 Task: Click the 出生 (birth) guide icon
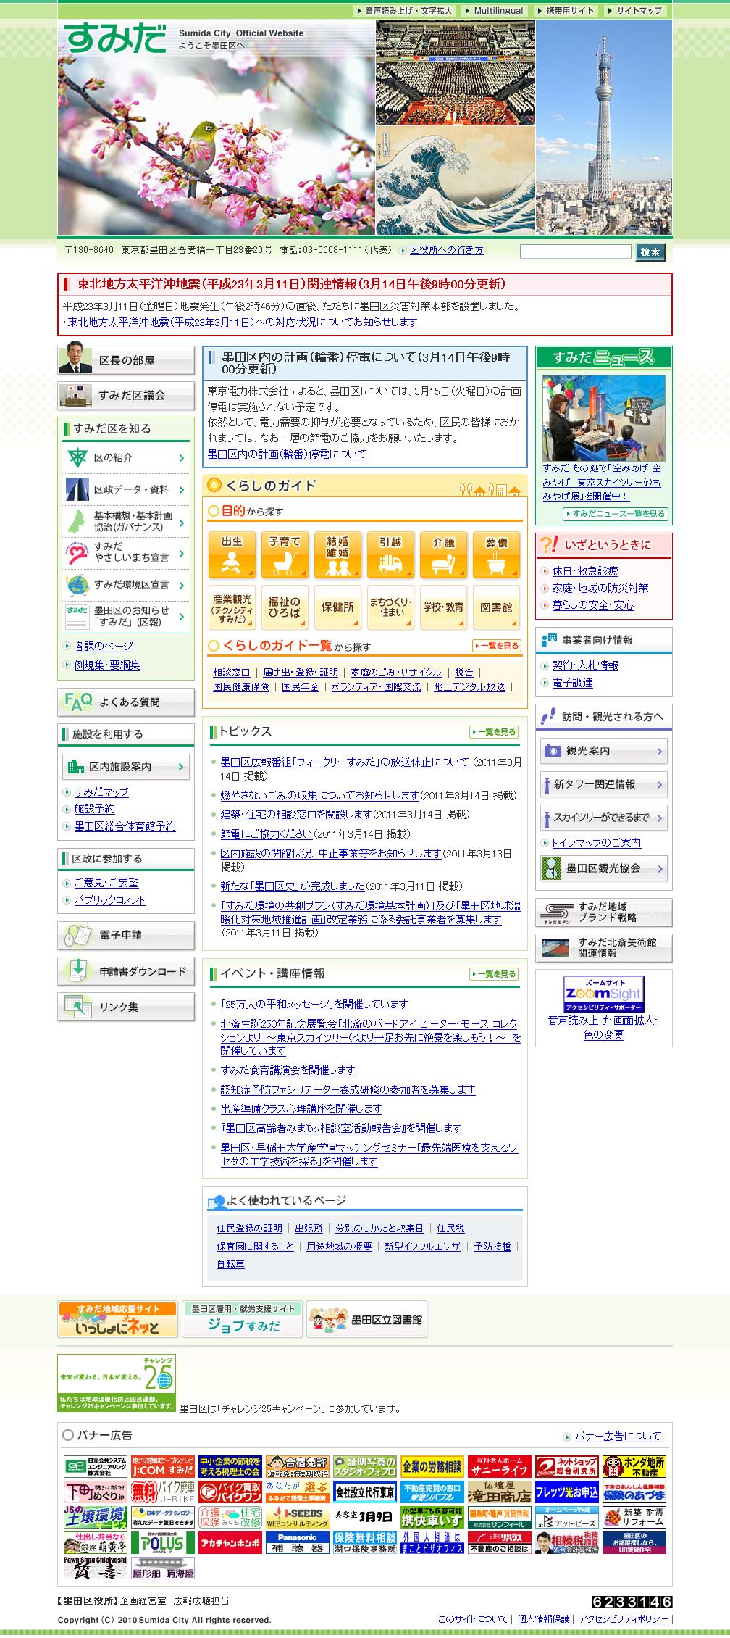232,554
